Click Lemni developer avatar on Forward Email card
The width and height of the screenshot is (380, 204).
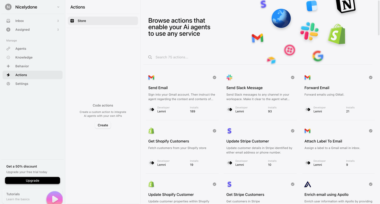tap(308, 110)
